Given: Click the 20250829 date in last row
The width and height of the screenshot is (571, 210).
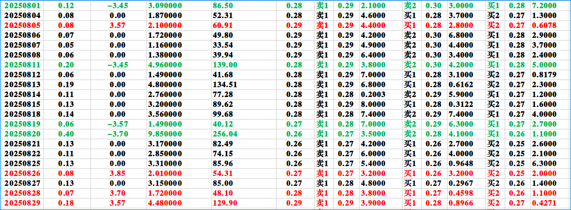Looking at the screenshot, I should [22, 202].
